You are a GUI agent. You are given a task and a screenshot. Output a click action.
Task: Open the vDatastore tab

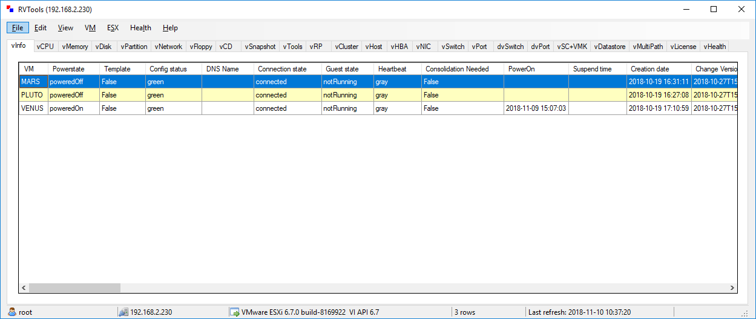pyautogui.click(x=610, y=47)
